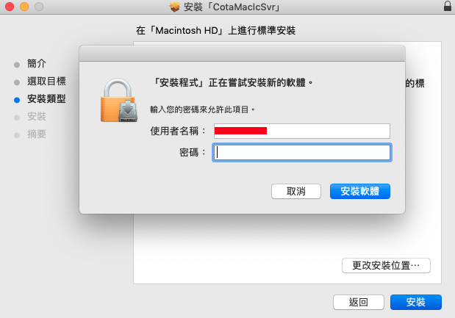Open 更改安裝位置… options
This screenshot has width=455, height=318.
click(386, 266)
